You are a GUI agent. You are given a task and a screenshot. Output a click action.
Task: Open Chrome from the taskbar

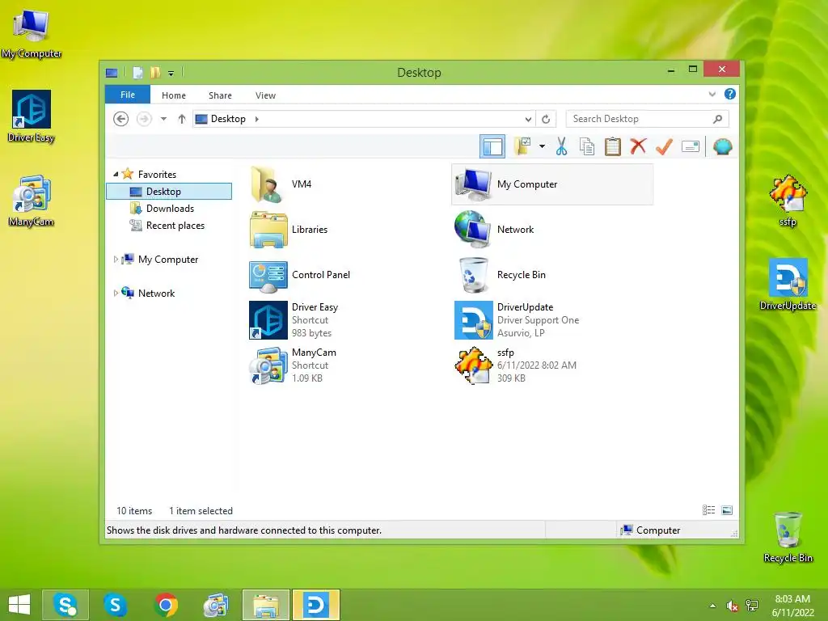166,605
